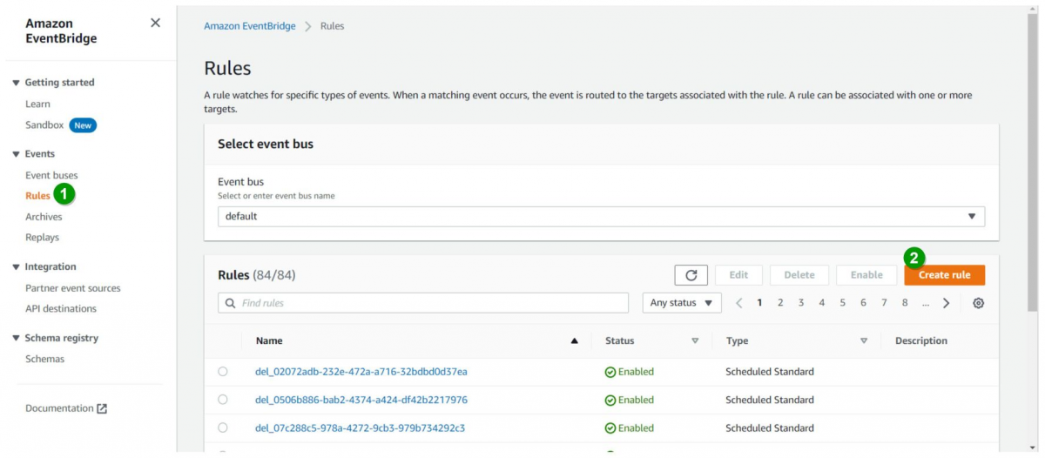Open the Any status filter dropdown
The height and width of the screenshot is (458, 1045).
[x=682, y=303]
